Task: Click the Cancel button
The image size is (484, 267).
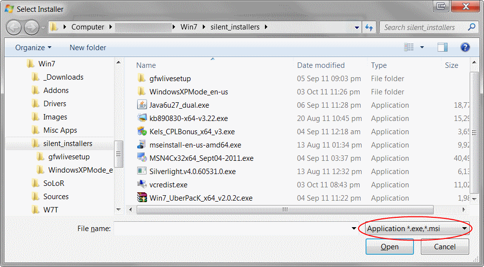Action: coord(445,247)
